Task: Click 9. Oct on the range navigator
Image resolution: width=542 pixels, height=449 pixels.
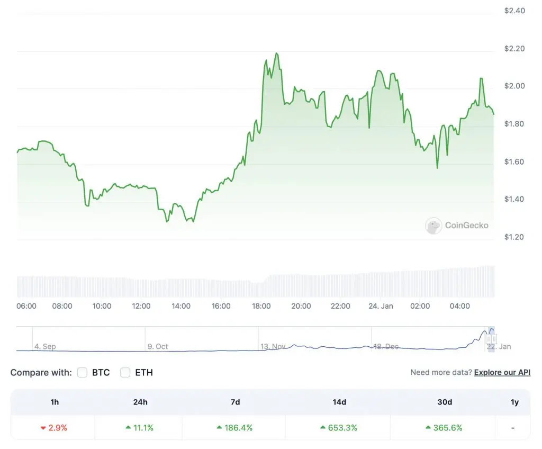Action: pos(158,347)
